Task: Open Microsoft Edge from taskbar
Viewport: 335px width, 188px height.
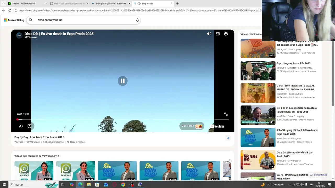Action: (80, 185)
